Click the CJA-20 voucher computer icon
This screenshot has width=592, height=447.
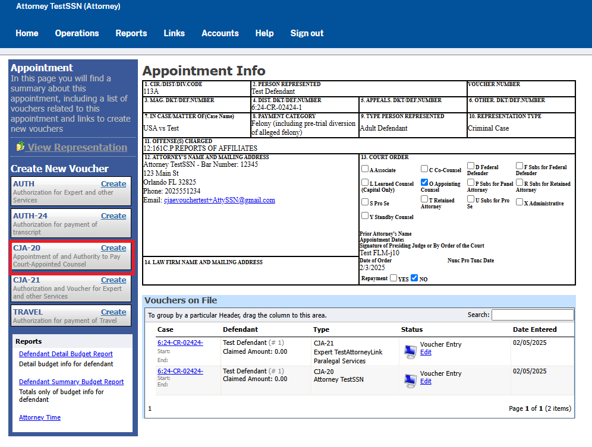pyautogui.click(x=410, y=380)
